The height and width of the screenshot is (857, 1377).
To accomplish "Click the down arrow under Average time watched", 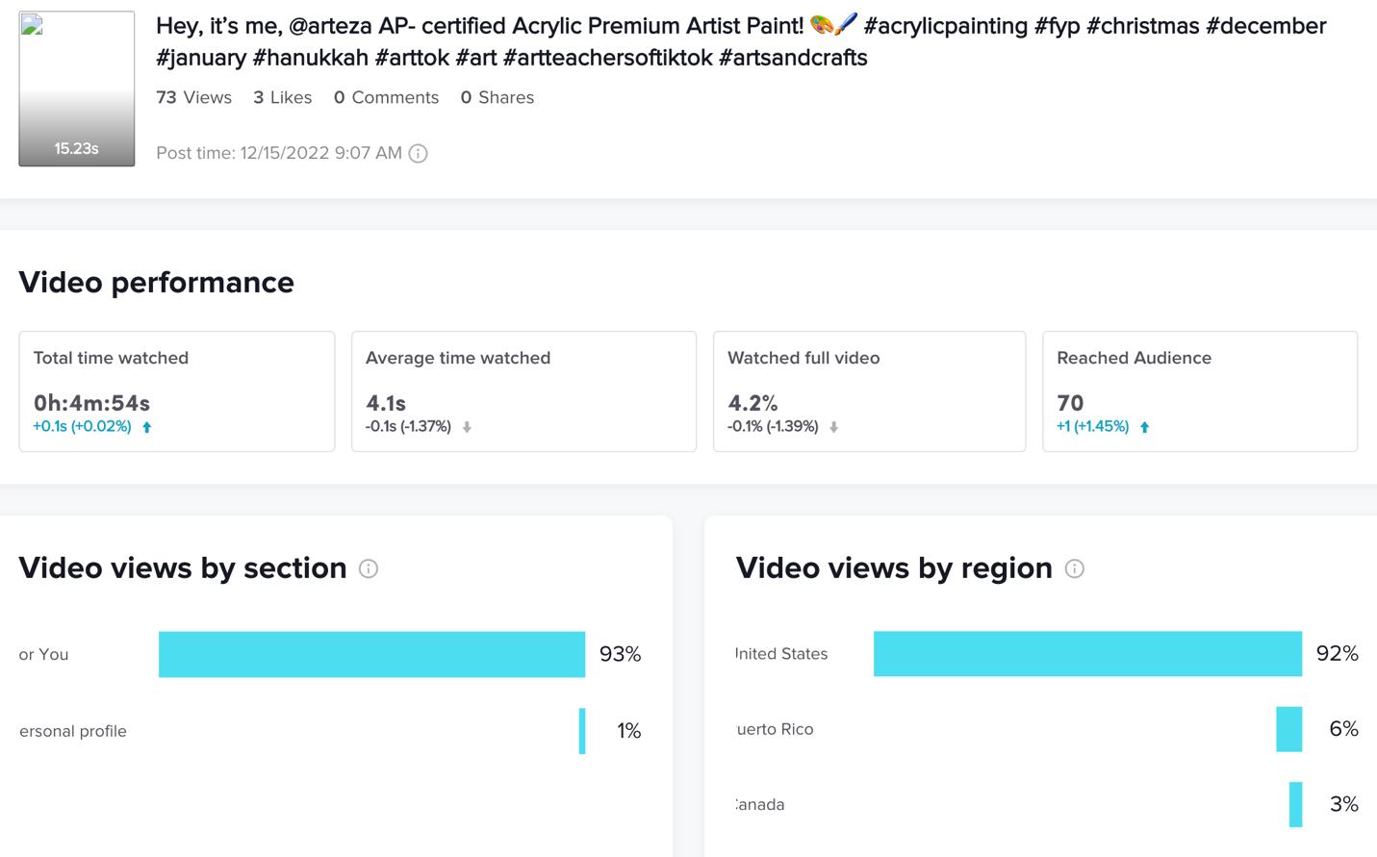I will 467,427.
